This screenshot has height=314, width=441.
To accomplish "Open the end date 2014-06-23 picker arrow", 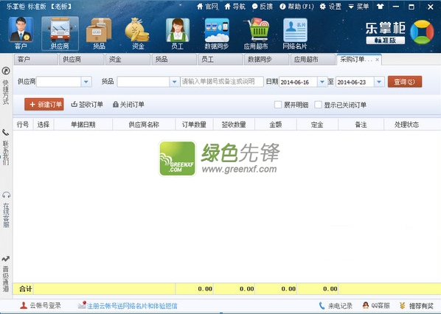I will [379, 82].
